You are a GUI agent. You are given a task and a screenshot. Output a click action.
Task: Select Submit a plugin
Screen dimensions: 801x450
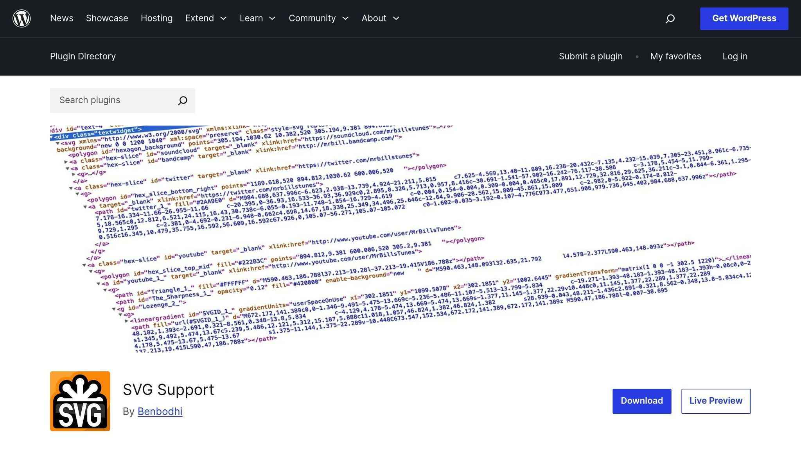[591, 56]
